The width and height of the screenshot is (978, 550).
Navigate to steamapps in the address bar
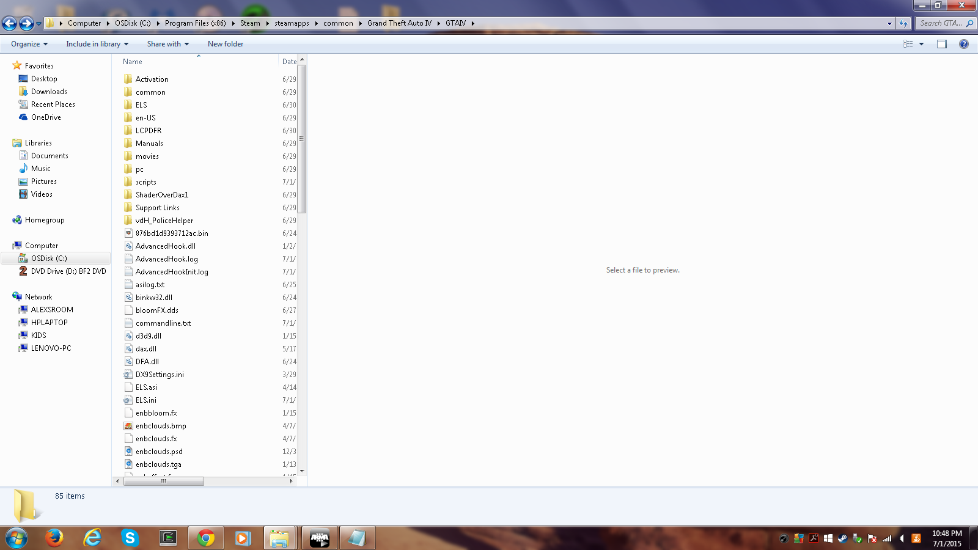click(292, 23)
